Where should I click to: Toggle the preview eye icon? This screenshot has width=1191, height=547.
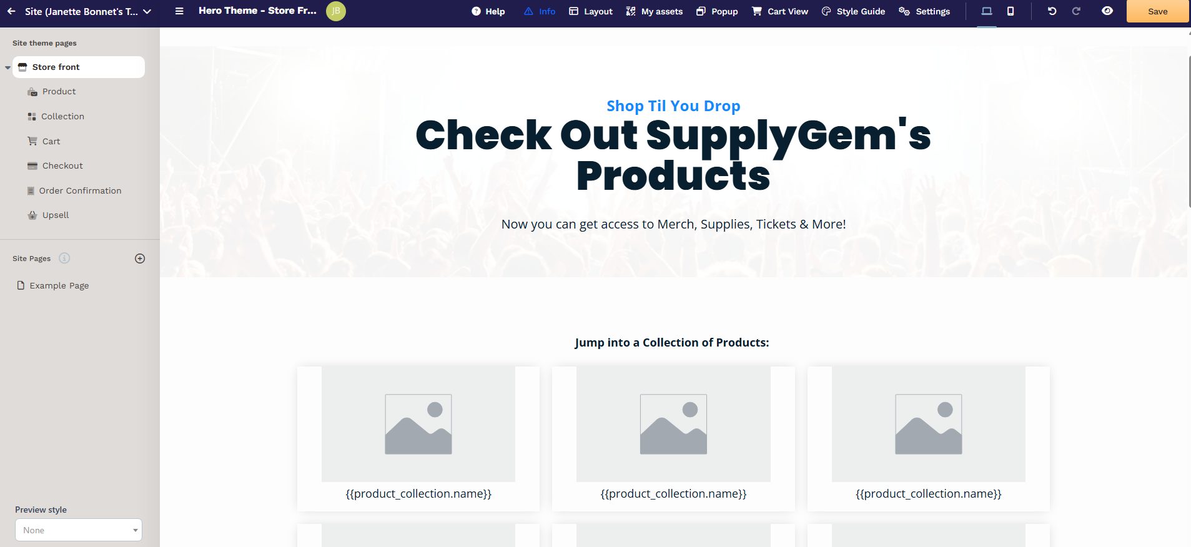(x=1107, y=11)
